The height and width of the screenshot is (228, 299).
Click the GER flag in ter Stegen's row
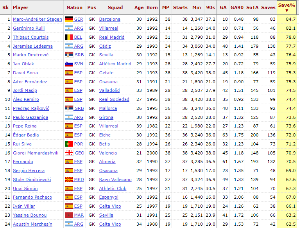69,19
